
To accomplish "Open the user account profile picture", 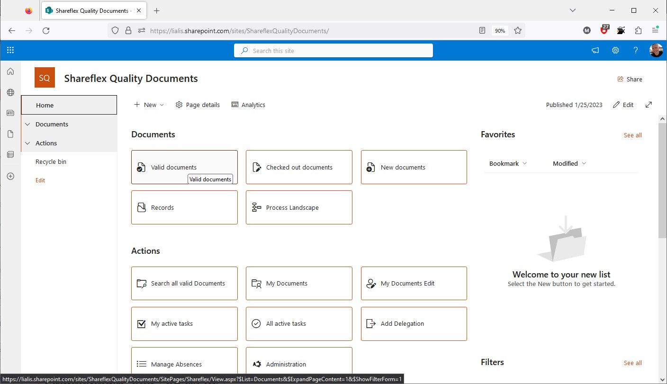I will point(656,51).
